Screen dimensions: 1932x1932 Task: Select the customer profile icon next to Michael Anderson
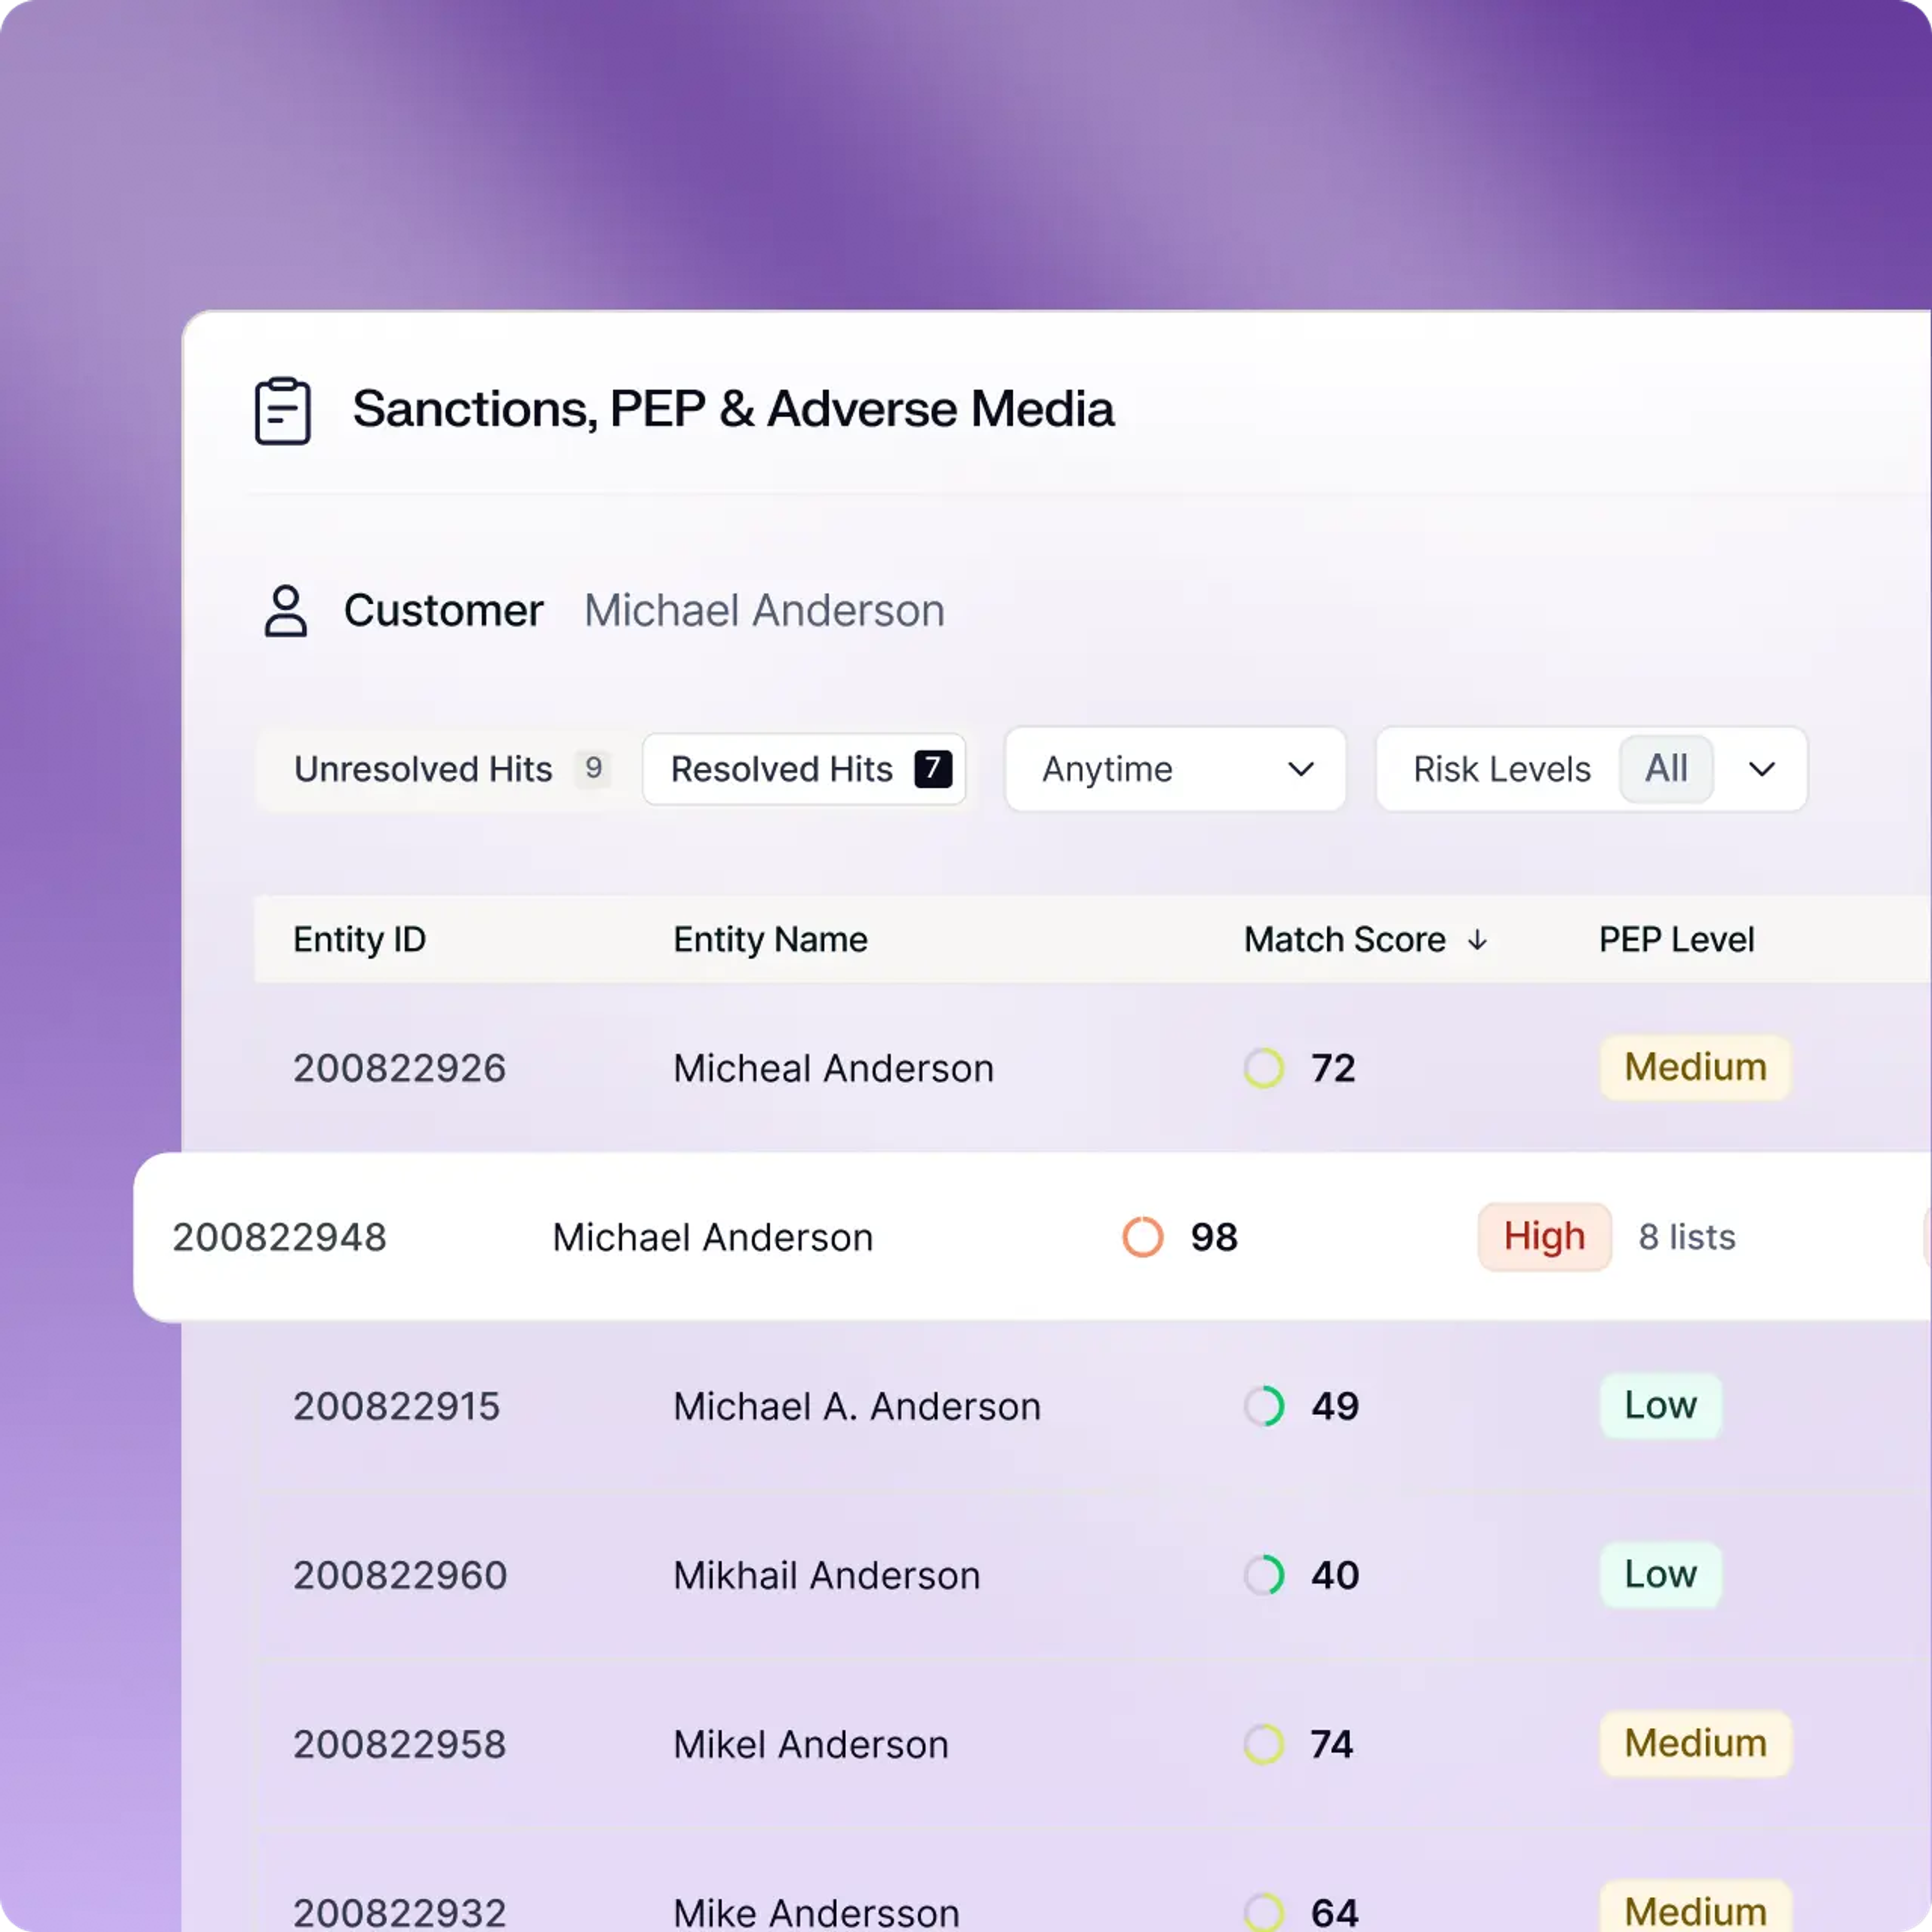coord(285,611)
